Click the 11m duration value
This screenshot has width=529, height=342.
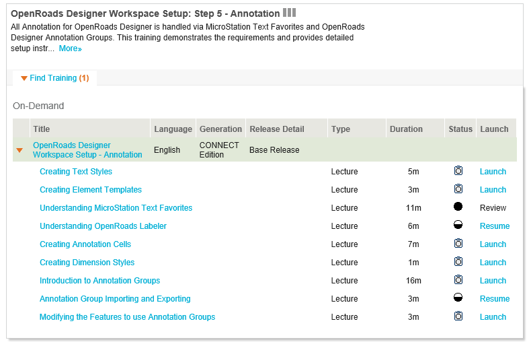tap(413, 208)
